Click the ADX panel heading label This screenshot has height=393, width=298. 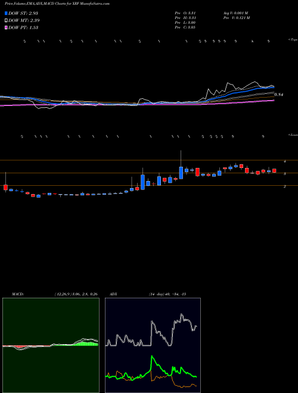(113, 294)
